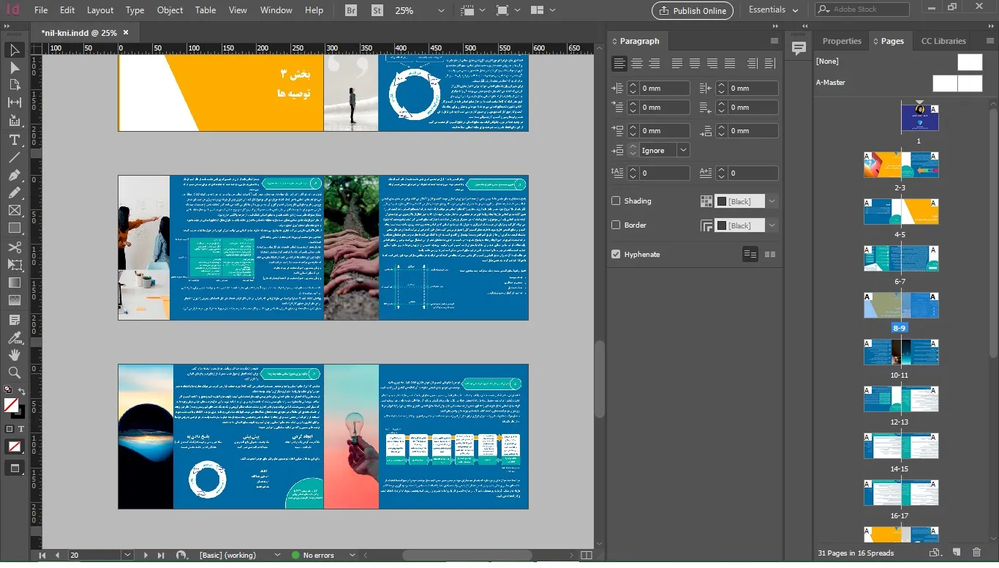The width and height of the screenshot is (999, 568).
Task: Click the Publish Online button
Action: pyautogui.click(x=693, y=10)
